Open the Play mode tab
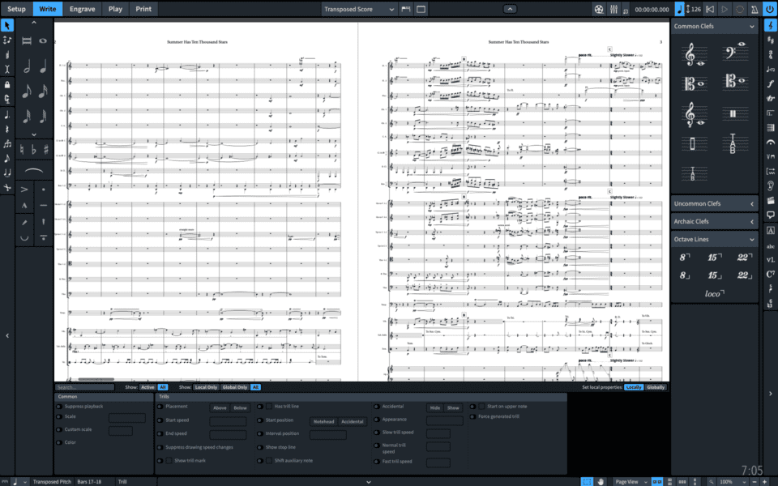This screenshot has width=778, height=486. click(x=115, y=9)
